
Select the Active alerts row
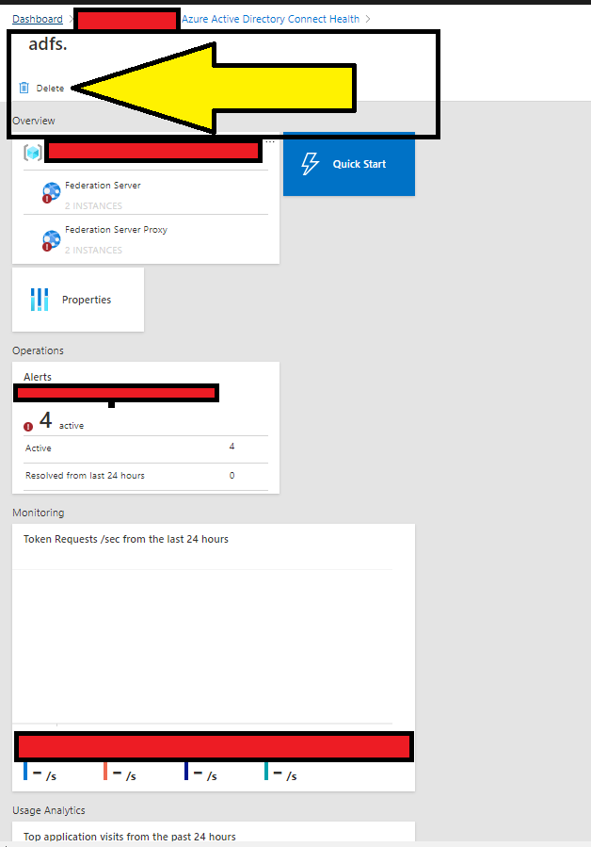[x=146, y=448]
